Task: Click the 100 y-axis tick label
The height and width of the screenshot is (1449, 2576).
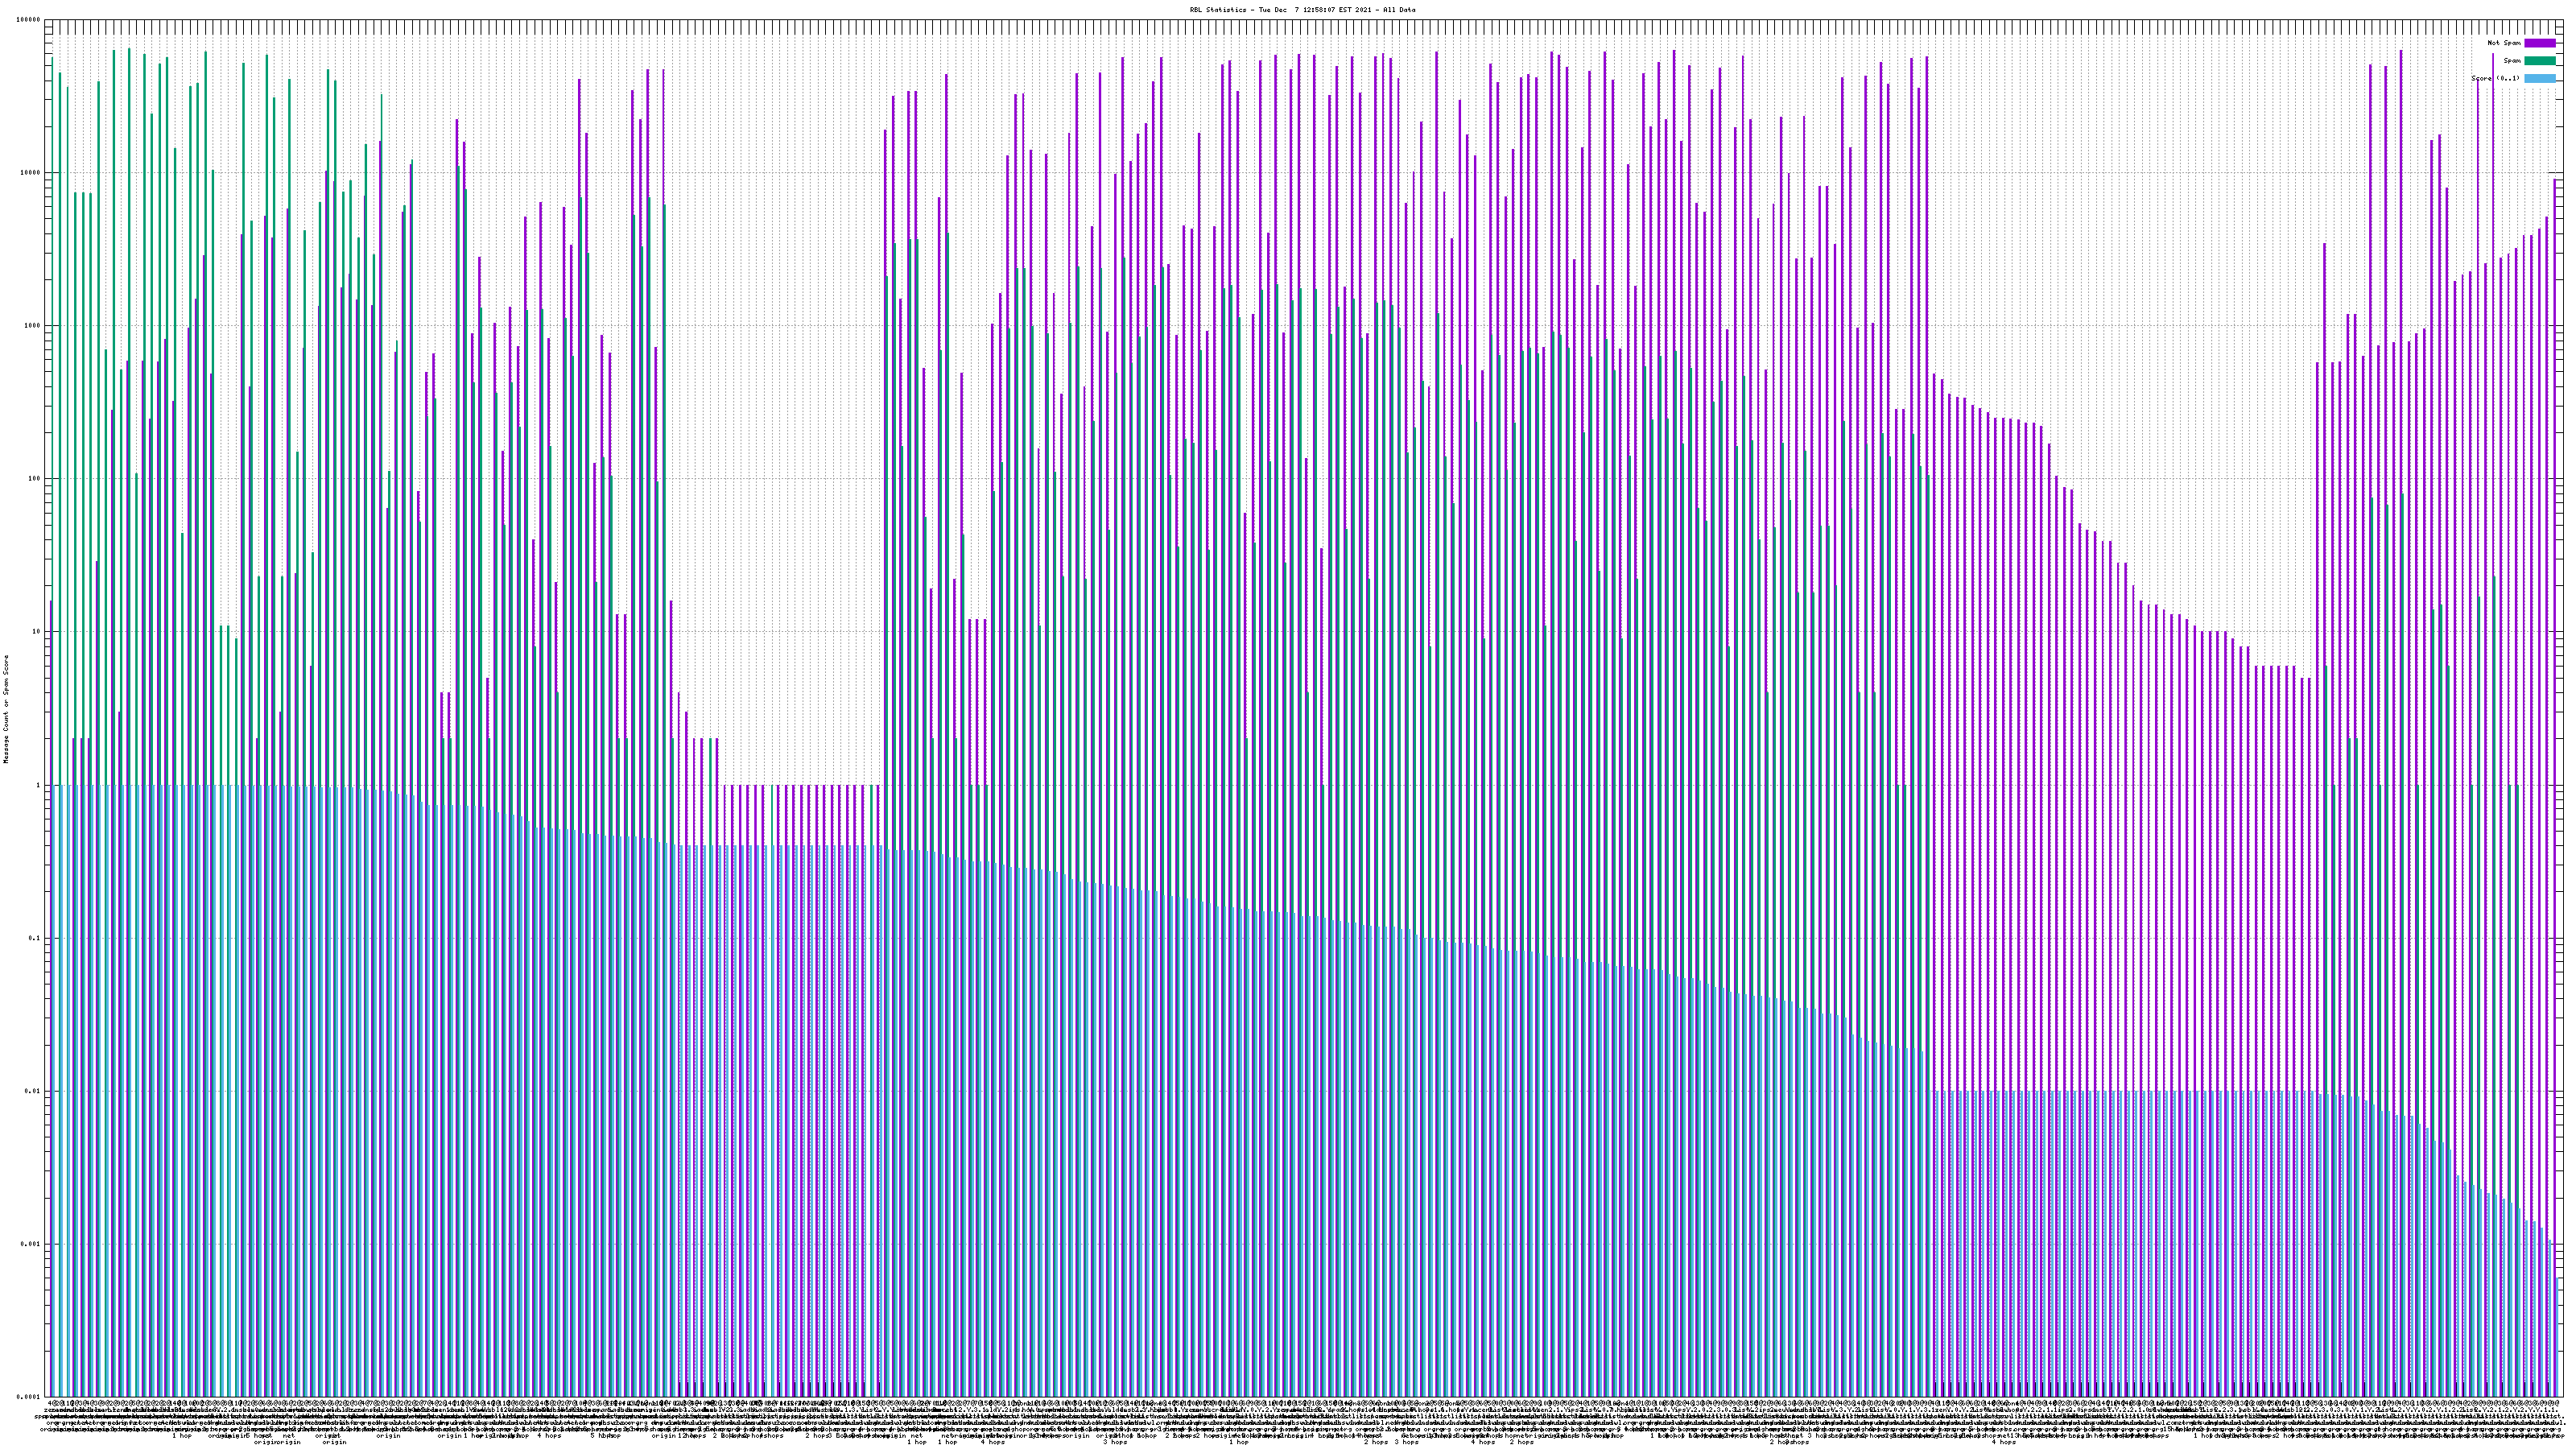Action: (35, 479)
